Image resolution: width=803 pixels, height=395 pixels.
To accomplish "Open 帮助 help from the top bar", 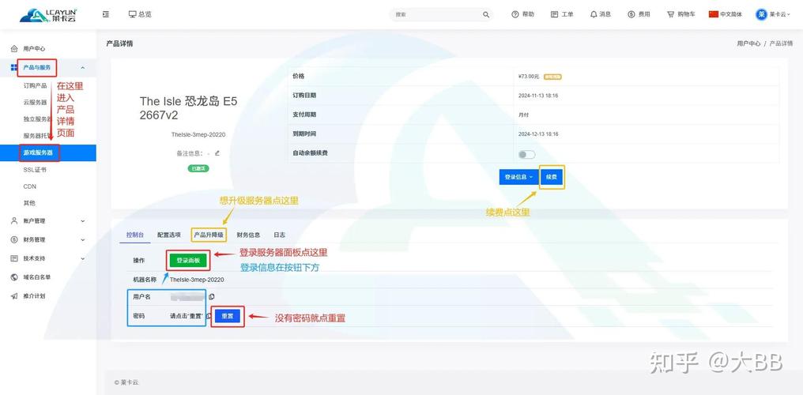I will coord(523,14).
